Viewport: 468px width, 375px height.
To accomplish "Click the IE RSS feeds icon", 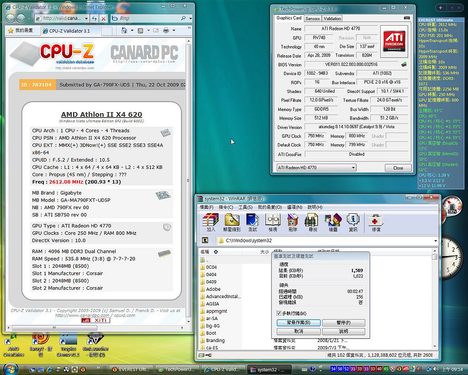I will (x=140, y=31).
